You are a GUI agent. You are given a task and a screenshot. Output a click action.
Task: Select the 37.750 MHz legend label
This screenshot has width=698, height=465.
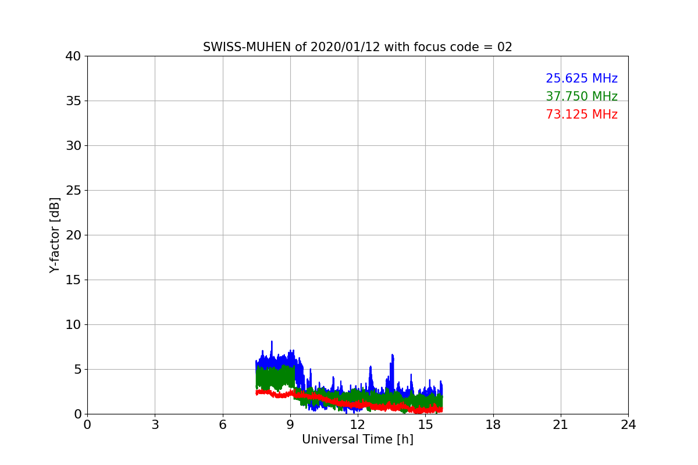click(582, 96)
